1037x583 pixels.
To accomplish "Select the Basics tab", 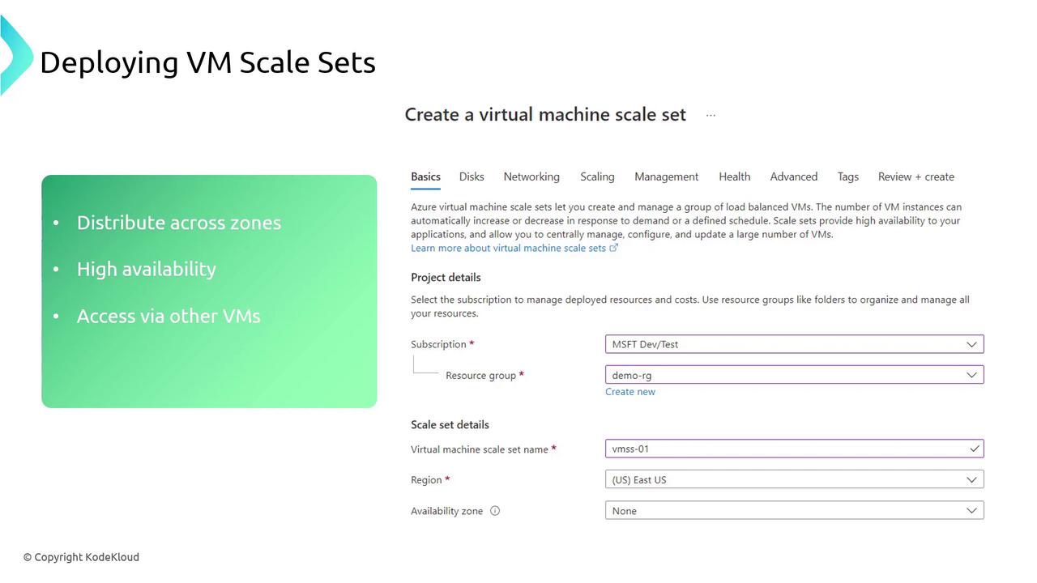I will 425,177.
